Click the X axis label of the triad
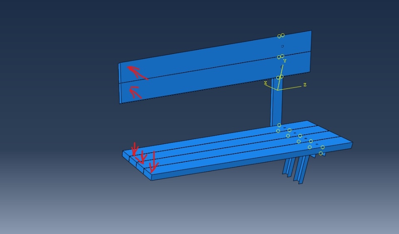The image size is (399, 234). click(266, 83)
